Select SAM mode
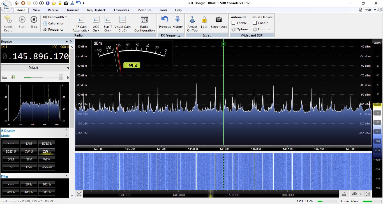 [29, 144]
